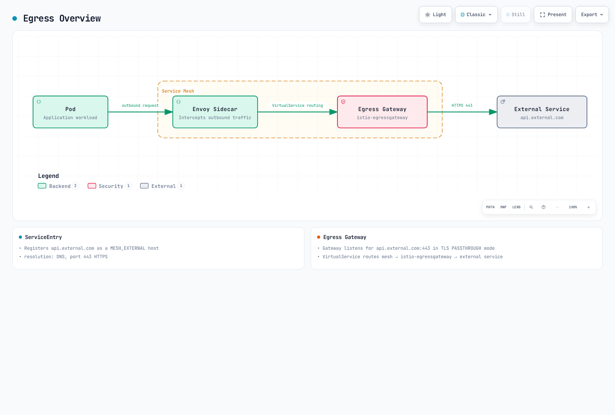Reset zoom via the 100% label

(573, 207)
